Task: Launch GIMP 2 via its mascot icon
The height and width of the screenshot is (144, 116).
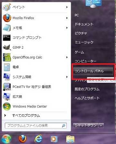Action: pos(7,47)
